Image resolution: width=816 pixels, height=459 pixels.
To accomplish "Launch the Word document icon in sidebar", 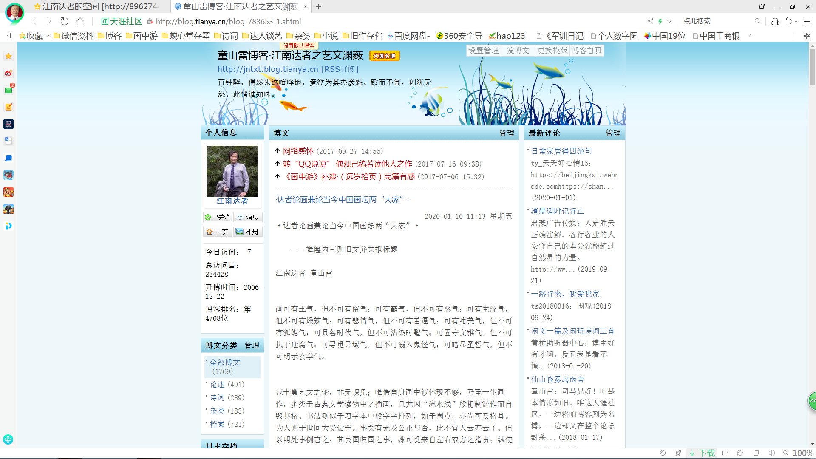I will pyautogui.click(x=8, y=141).
